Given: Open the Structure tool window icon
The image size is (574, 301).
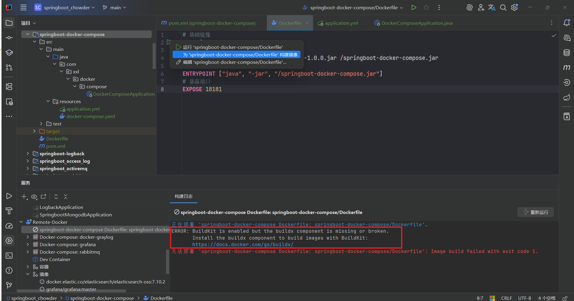Looking at the screenshot, I should [9, 87].
